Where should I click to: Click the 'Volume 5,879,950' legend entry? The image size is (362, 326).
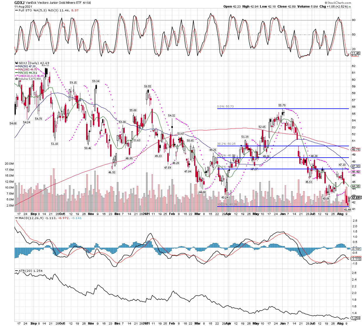tap(28, 79)
